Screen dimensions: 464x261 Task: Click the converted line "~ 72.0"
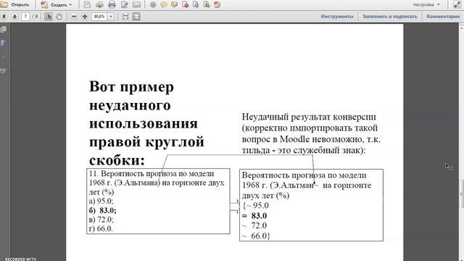pos(254,225)
